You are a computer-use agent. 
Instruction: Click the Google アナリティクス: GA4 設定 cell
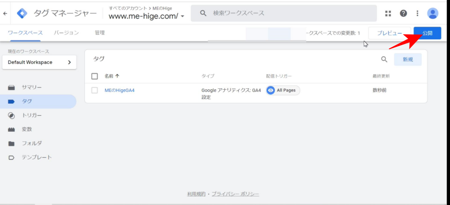click(x=231, y=94)
